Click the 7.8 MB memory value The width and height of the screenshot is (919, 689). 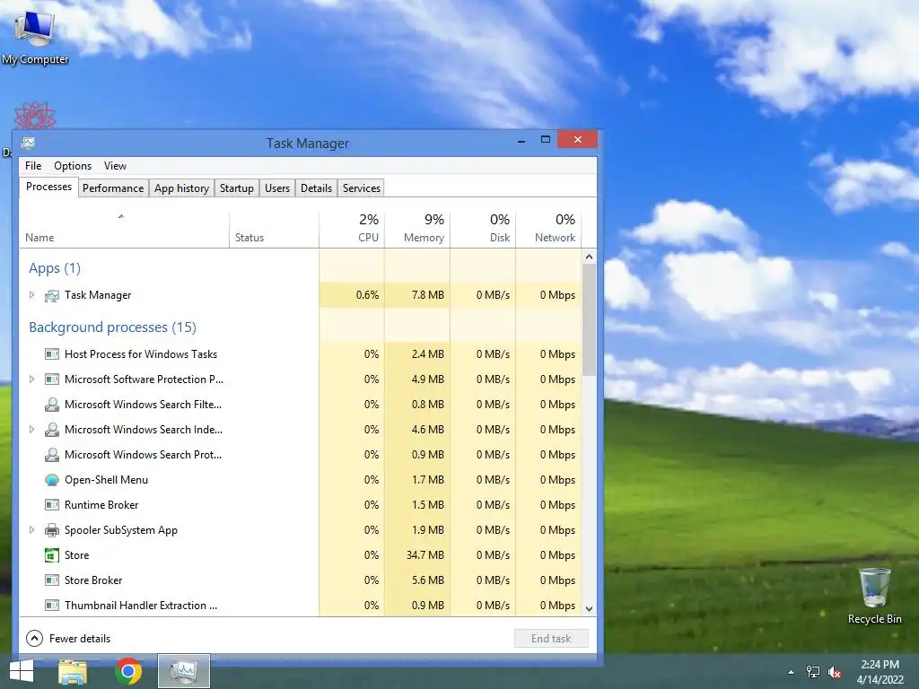point(428,294)
